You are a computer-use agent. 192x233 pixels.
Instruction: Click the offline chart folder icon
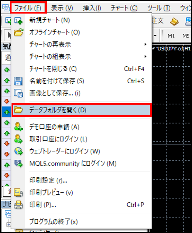(x=18, y=33)
